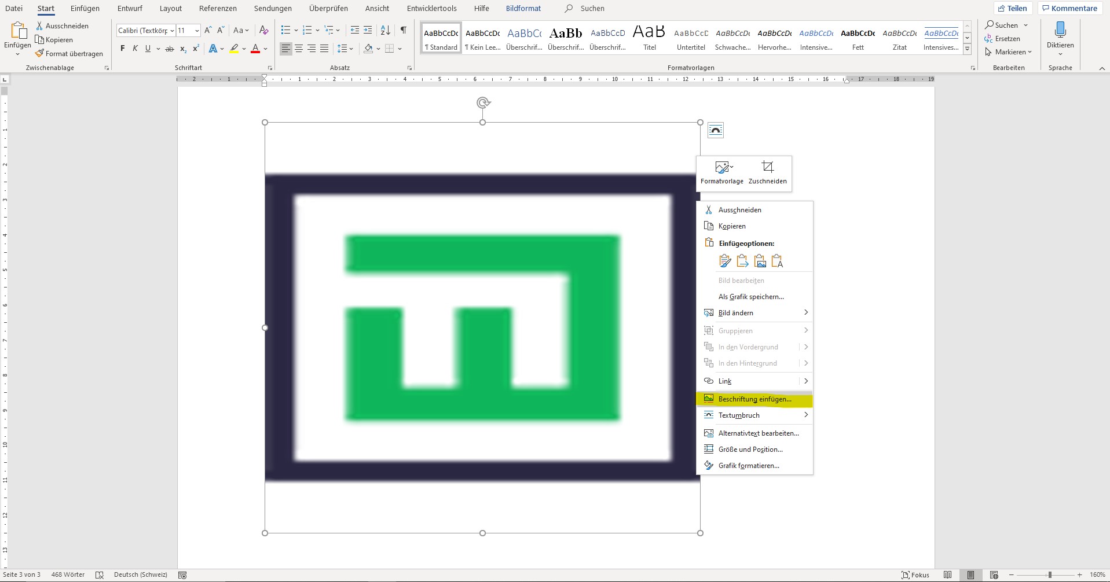Expand the styles gallery
Viewport: 1110px width, 582px height.
(967, 49)
